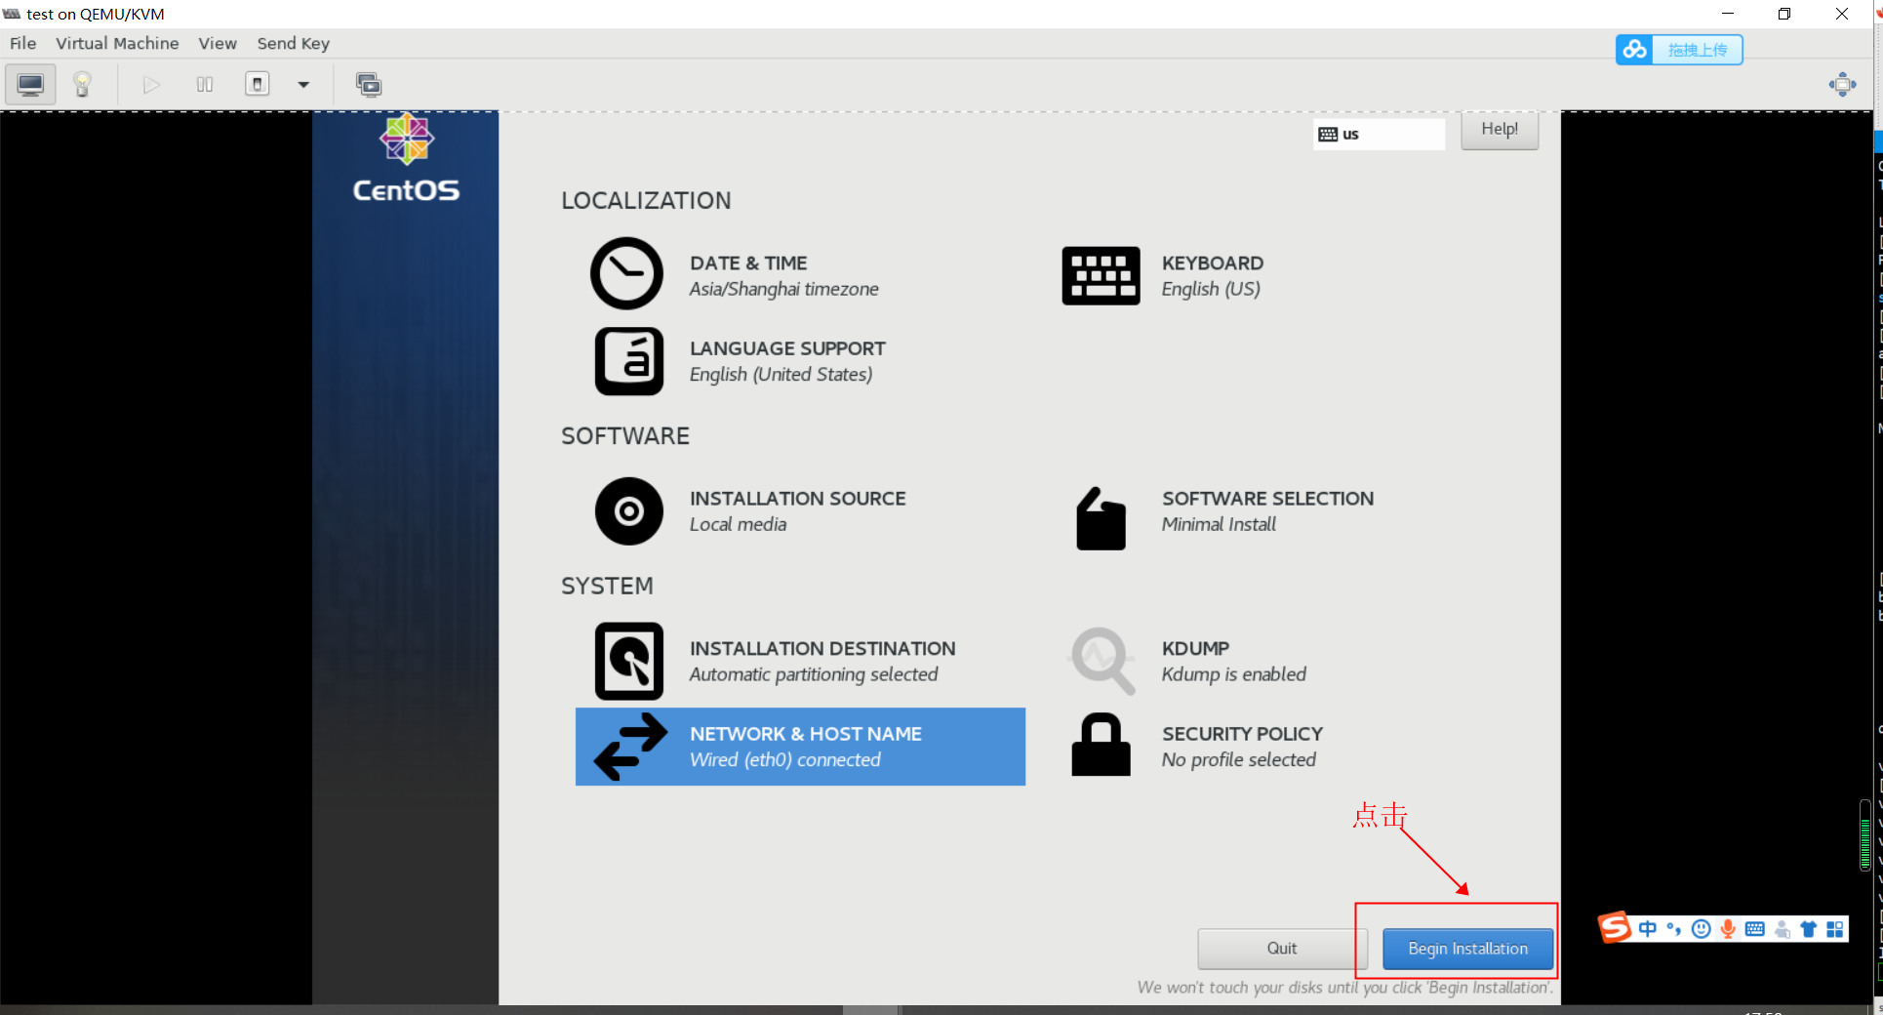Click the DATE & TIME label

coord(748,264)
